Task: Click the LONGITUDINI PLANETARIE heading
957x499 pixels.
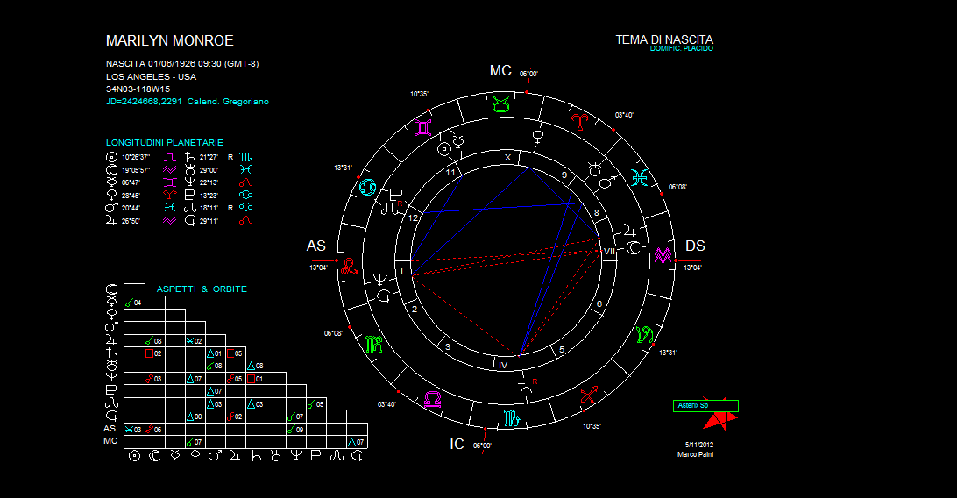Action: tap(165, 142)
